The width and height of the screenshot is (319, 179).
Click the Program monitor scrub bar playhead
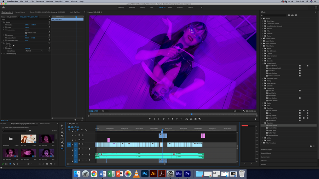(192, 114)
